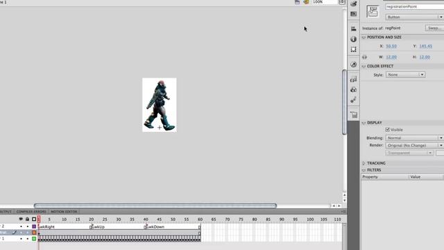The image size is (444, 250).
Task: Collapse the Position and Size section
Action: click(x=364, y=37)
